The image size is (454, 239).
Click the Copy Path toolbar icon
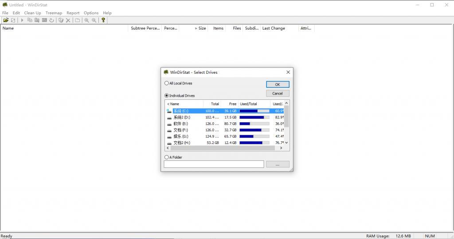pyautogui.click(x=30, y=20)
